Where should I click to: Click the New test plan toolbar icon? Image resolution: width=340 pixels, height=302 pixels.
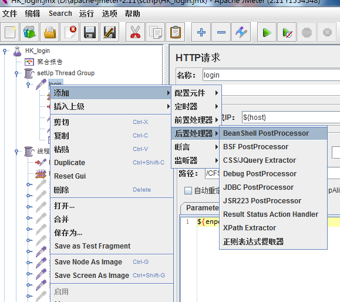click(x=9, y=32)
